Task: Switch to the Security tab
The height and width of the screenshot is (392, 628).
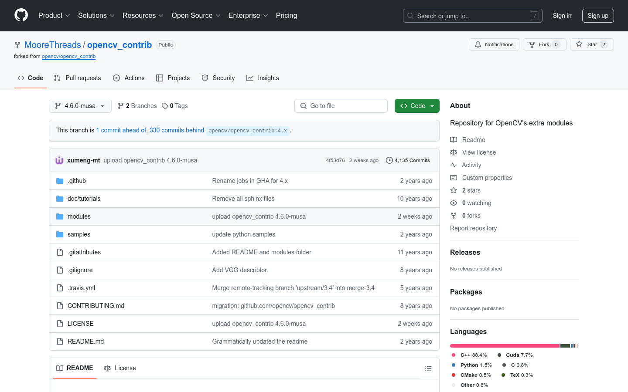Action: pos(218,78)
